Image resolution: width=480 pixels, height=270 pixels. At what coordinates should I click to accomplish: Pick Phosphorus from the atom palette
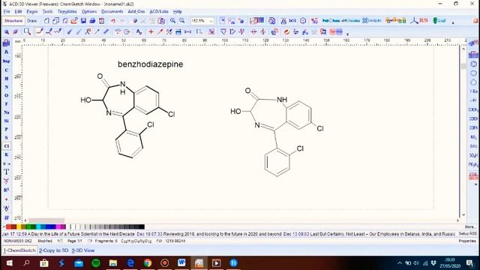tap(7, 129)
